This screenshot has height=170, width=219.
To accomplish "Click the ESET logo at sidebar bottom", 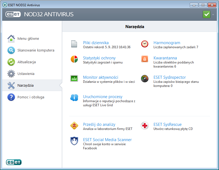I will 14,162.
